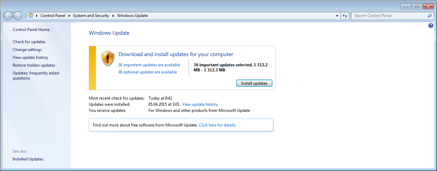Click inside Search Control Panel field
The width and height of the screenshot is (437, 171).
coord(389,16)
